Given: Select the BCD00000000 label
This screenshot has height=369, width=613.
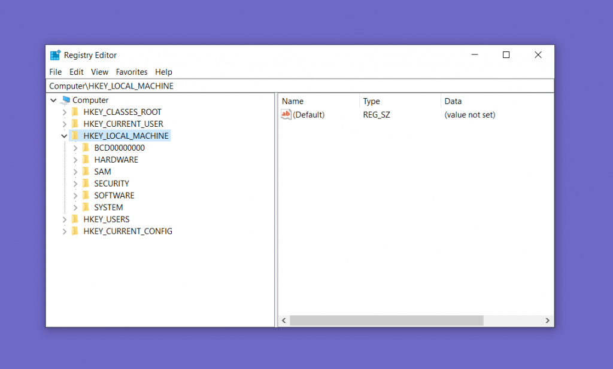Looking at the screenshot, I should pos(119,148).
